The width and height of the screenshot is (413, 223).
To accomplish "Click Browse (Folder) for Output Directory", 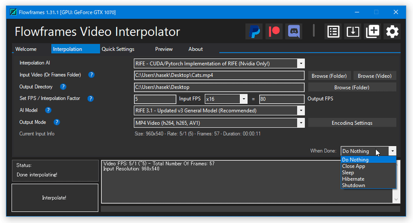I will 352,87.
